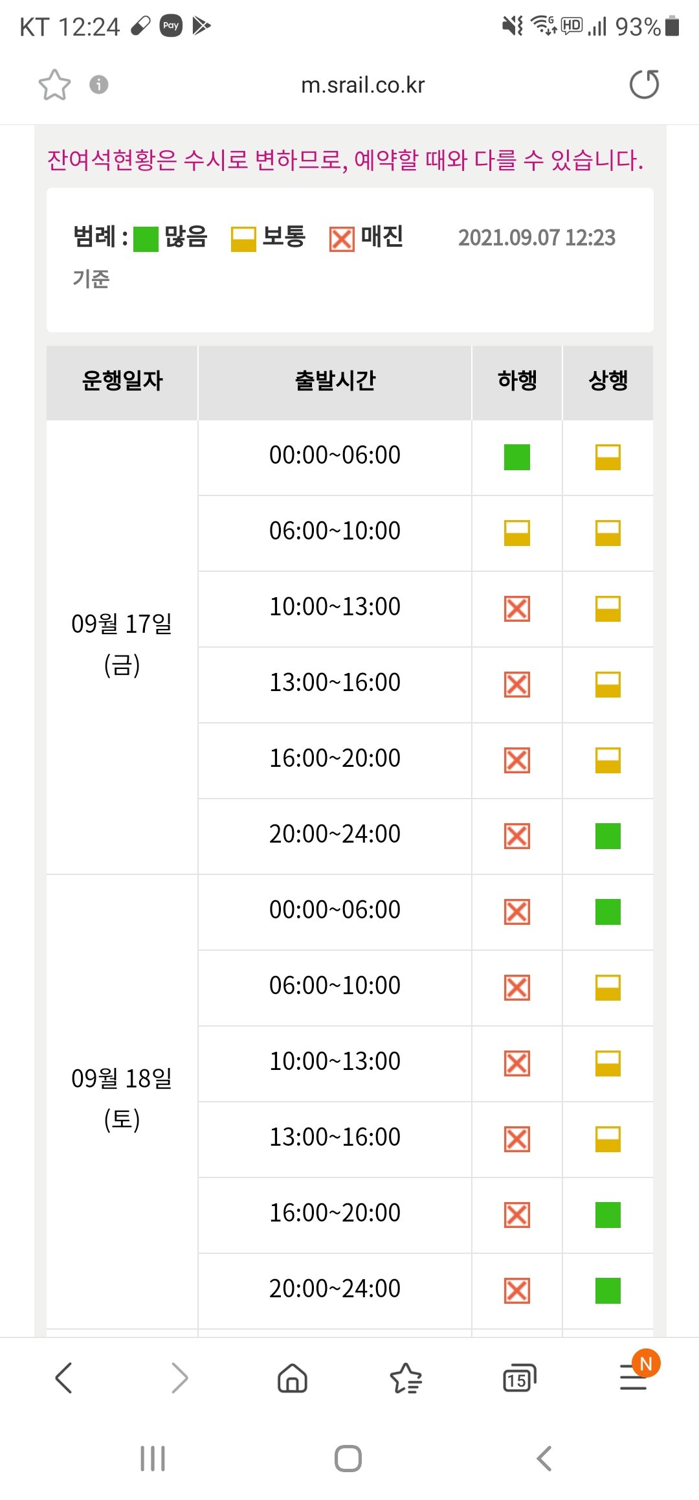Tap the m.srail.co.kr address field
Screen dimensions: 699x1500
[x=362, y=85]
